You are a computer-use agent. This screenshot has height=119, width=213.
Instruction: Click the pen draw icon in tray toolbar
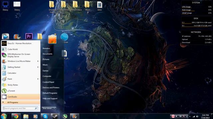coord(184,116)
